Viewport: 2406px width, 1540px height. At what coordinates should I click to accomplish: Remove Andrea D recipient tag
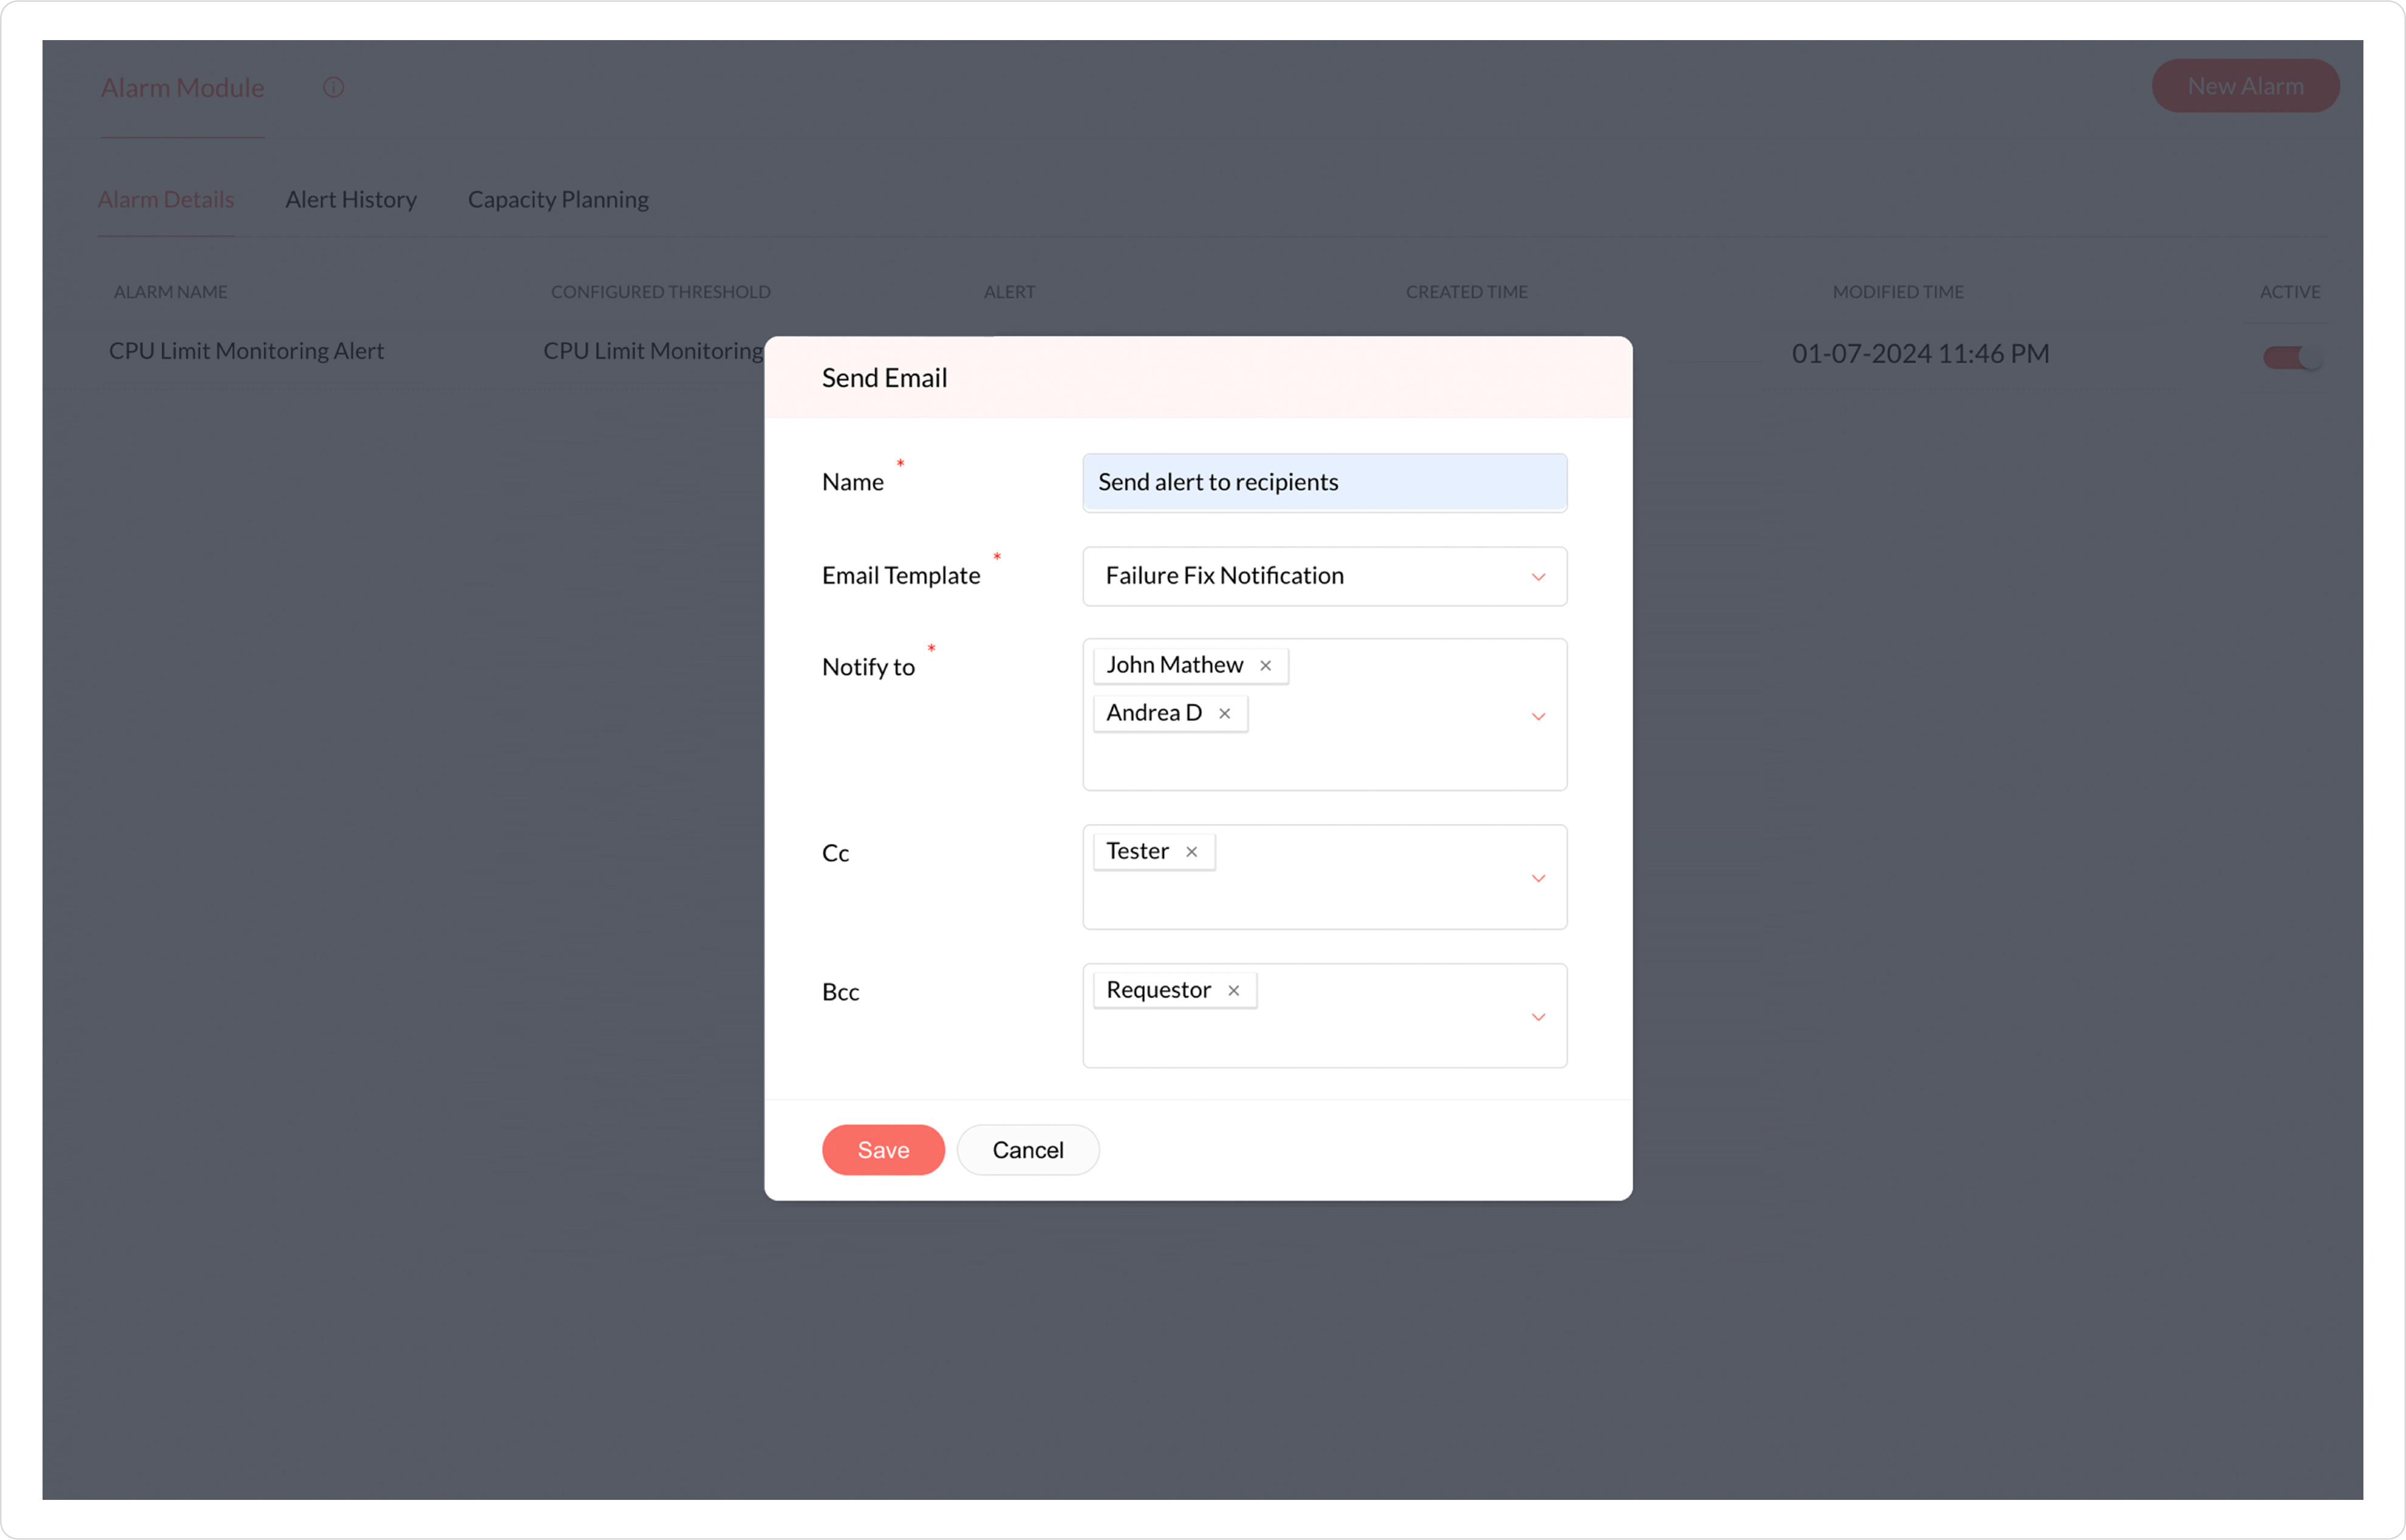(x=1224, y=714)
